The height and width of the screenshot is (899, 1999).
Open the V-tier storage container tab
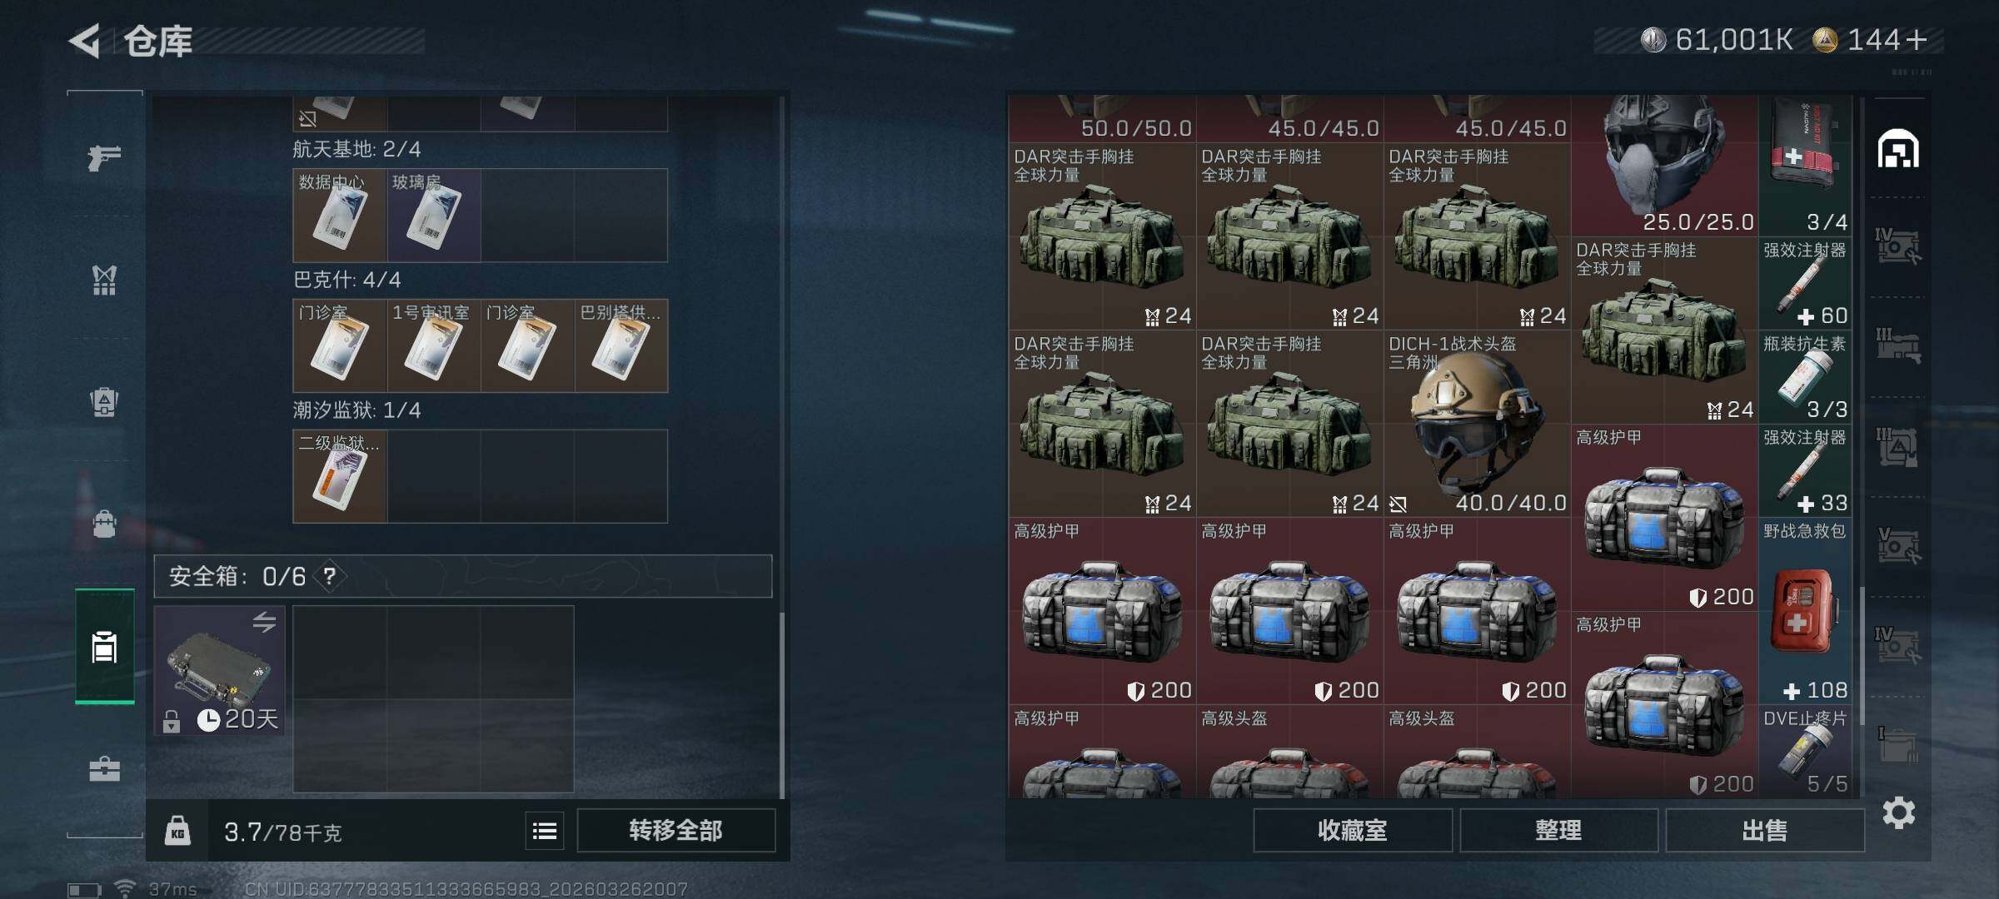pos(1897,546)
